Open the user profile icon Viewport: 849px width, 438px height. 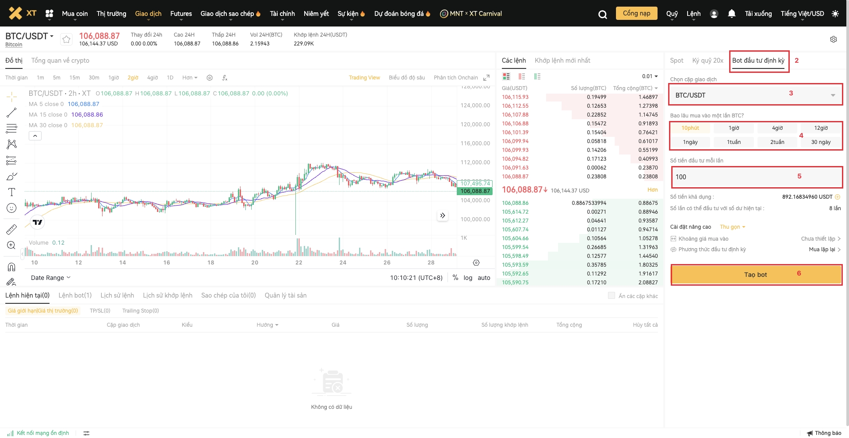714,14
